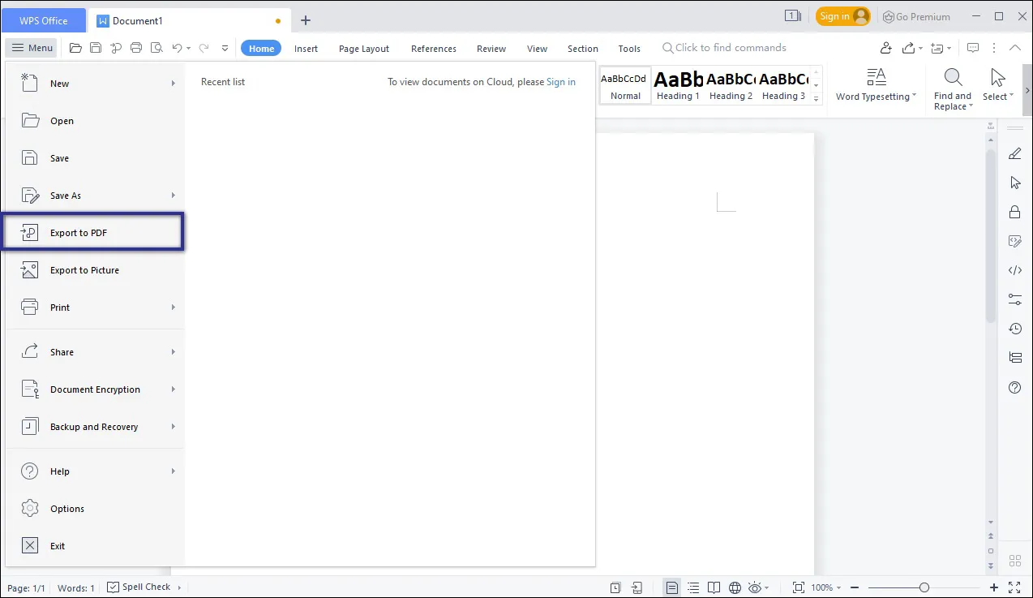Toggle Outline view in the status bar
Viewport: 1033px width, 598px height.
[693, 587]
